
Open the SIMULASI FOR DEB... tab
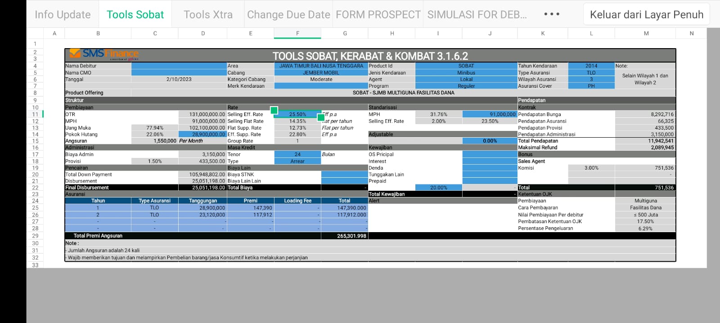[477, 14]
